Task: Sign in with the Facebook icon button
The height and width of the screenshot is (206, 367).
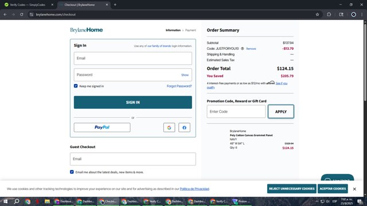Action: click(184, 128)
